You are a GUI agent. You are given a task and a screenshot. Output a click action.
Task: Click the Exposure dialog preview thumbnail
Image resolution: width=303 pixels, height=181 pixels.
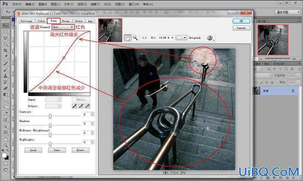click(x=110, y=30)
